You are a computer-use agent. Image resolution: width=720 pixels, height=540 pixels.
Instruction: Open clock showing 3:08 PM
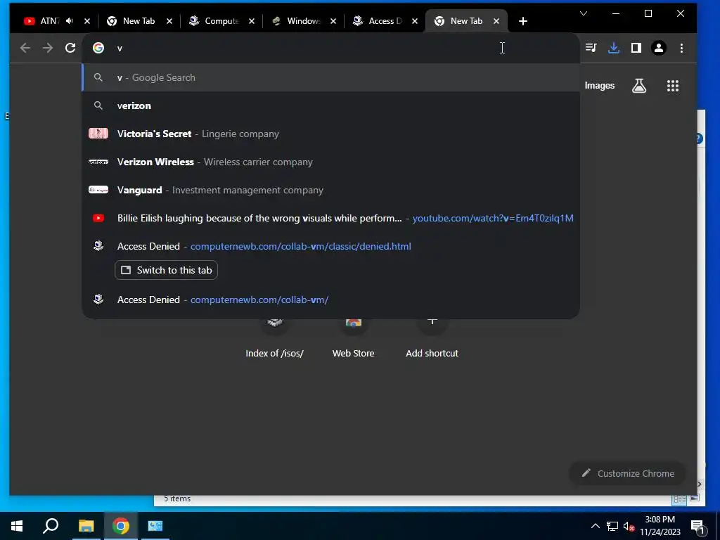660,526
